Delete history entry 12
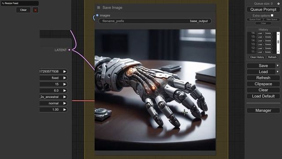This screenshot has height=159, width=282. click(x=268, y=48)
